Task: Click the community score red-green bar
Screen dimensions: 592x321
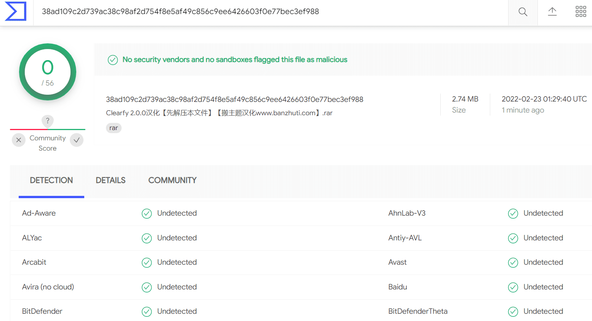Action: (48, 129)
